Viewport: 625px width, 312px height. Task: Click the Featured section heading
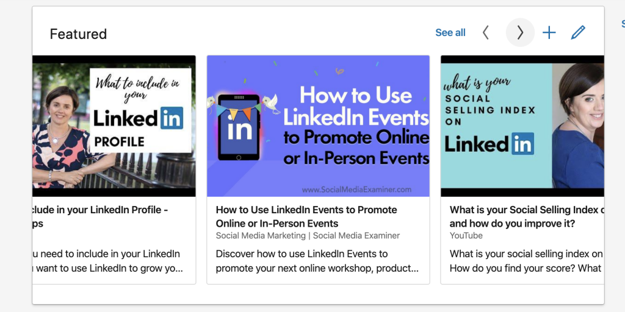[x=78, y=34]
